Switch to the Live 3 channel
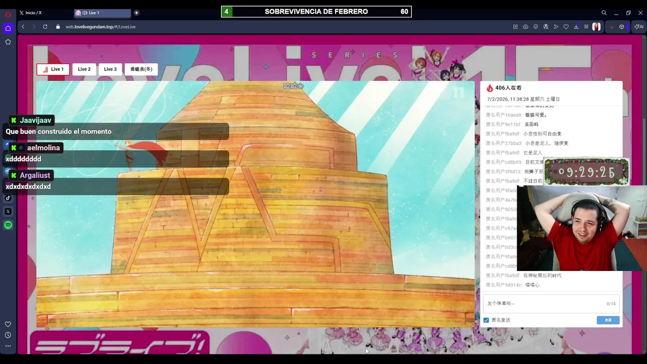This screenshot has width=647, height=364. pyautogui.click(x=110, y=69)
